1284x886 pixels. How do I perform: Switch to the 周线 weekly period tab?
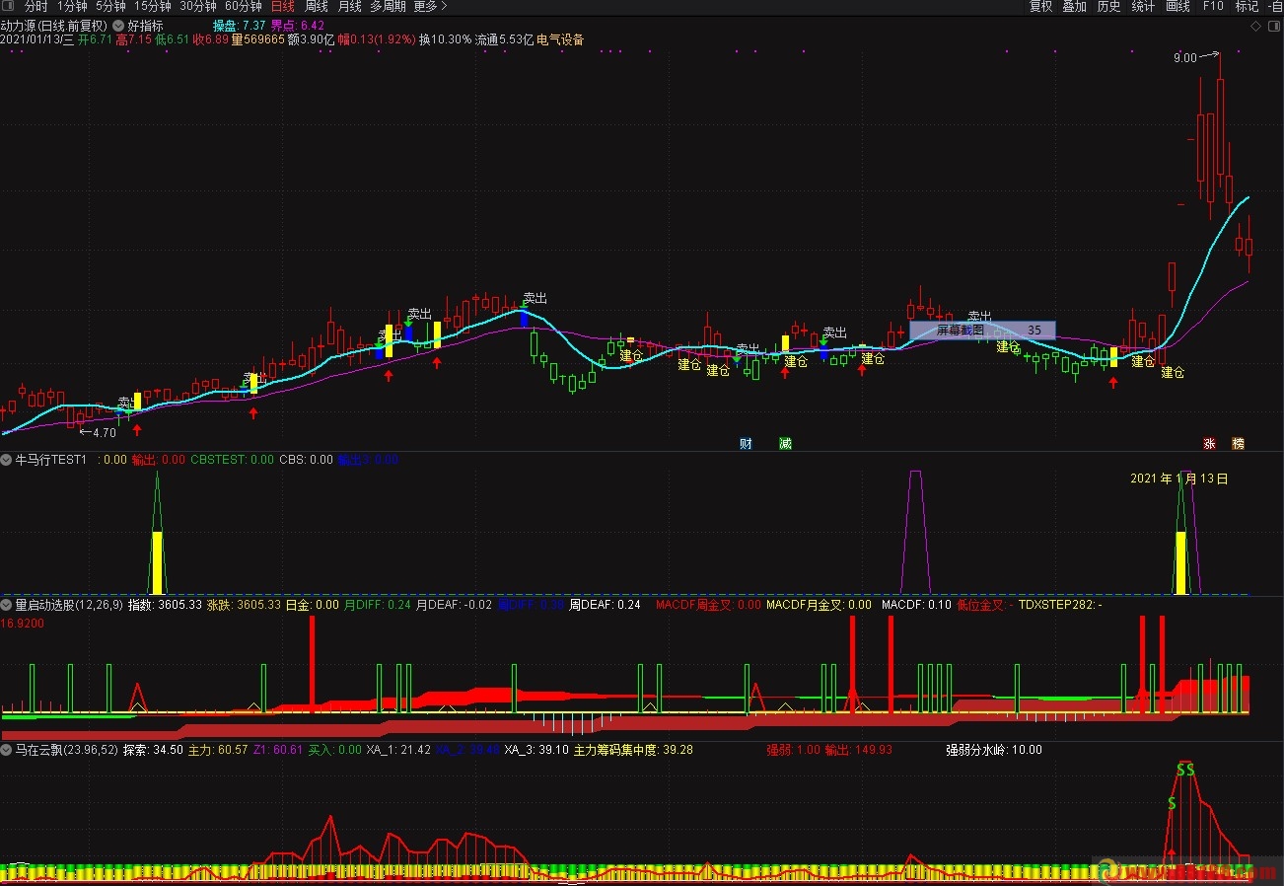point(316,7)
